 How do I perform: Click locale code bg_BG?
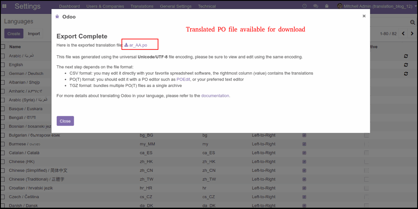[146, 135]
